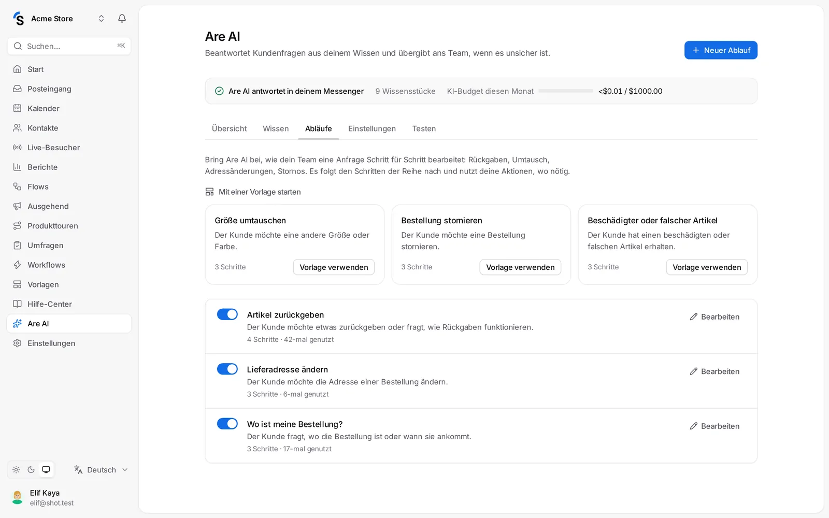The height and width of the screenshot is (518, 829).
Task: Open Live-Besucher broadcast icon
Action: tap(17, 148)
